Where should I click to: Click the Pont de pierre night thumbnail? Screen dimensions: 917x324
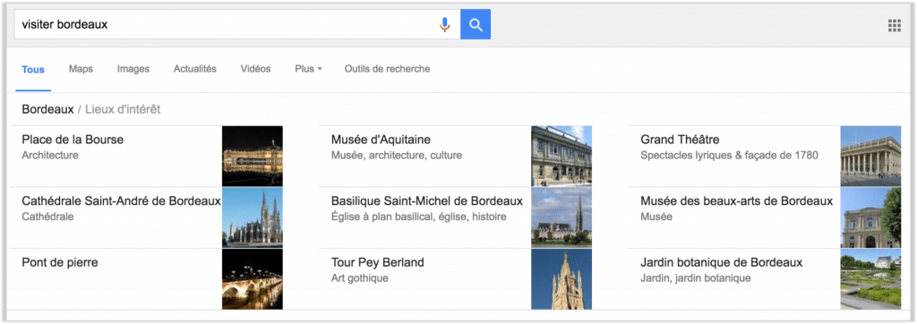pyautogui.click(x=252, y=279)
